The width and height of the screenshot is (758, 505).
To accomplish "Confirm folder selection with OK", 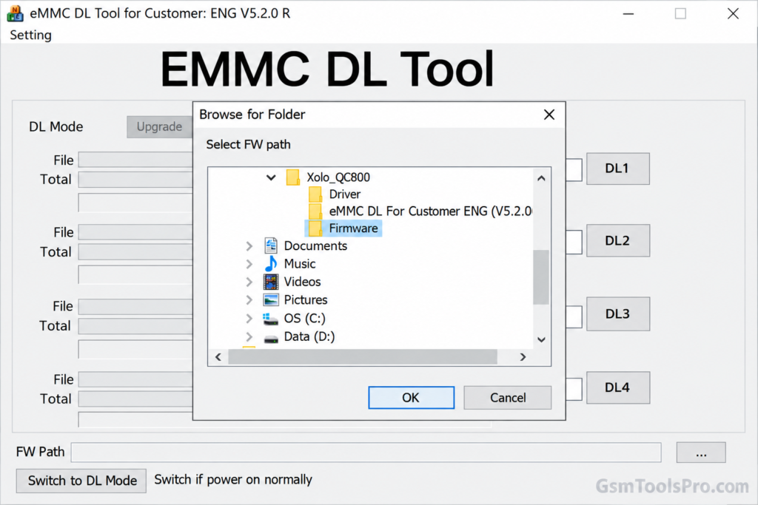I will tap(411, 397).
